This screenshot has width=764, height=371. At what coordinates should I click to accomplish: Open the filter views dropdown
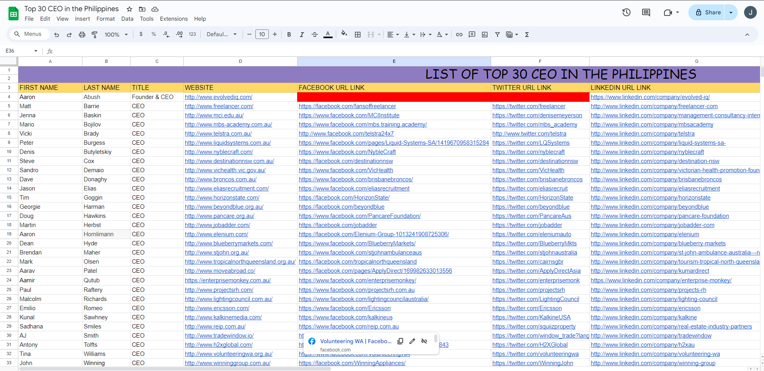[512, 35]
